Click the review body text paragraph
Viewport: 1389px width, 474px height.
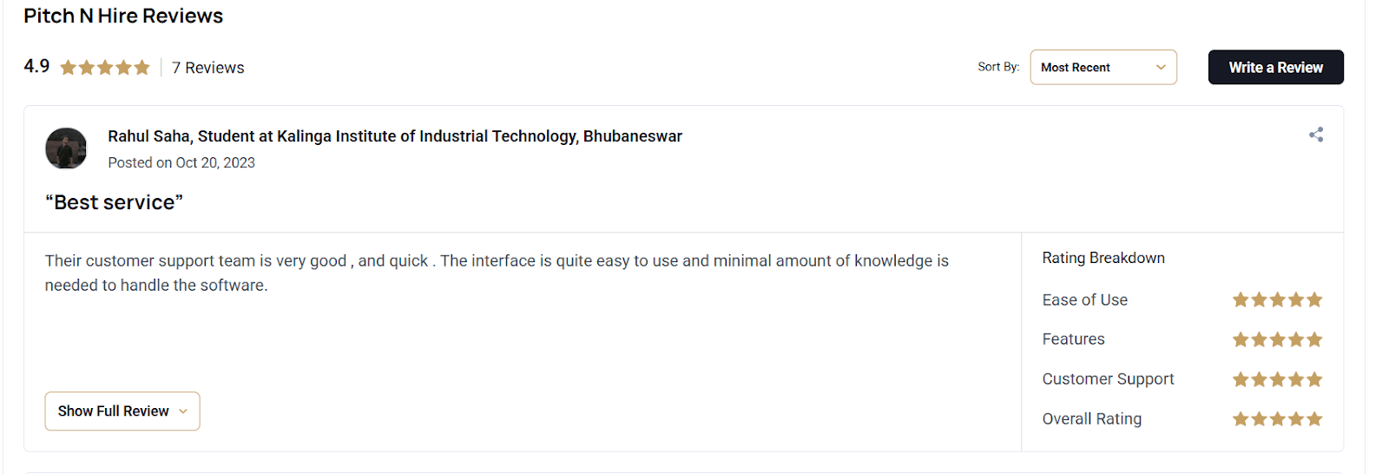pos(497,273)
